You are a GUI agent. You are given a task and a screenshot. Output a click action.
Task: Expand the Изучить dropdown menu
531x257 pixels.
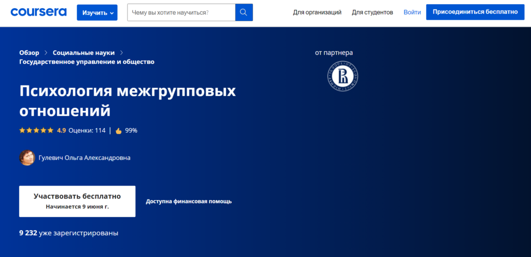point(97,12)
